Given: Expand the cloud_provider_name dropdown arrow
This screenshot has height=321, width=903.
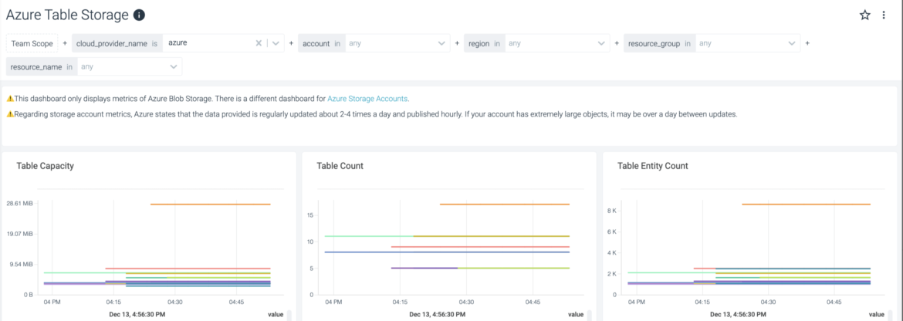Looking at the screenshot, I should coord(276,43).
